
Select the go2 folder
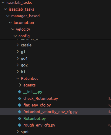(24, 65)
